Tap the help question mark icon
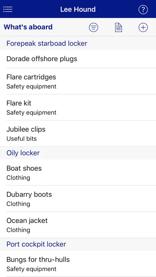156x277 pixels. (x=143, y=10)
